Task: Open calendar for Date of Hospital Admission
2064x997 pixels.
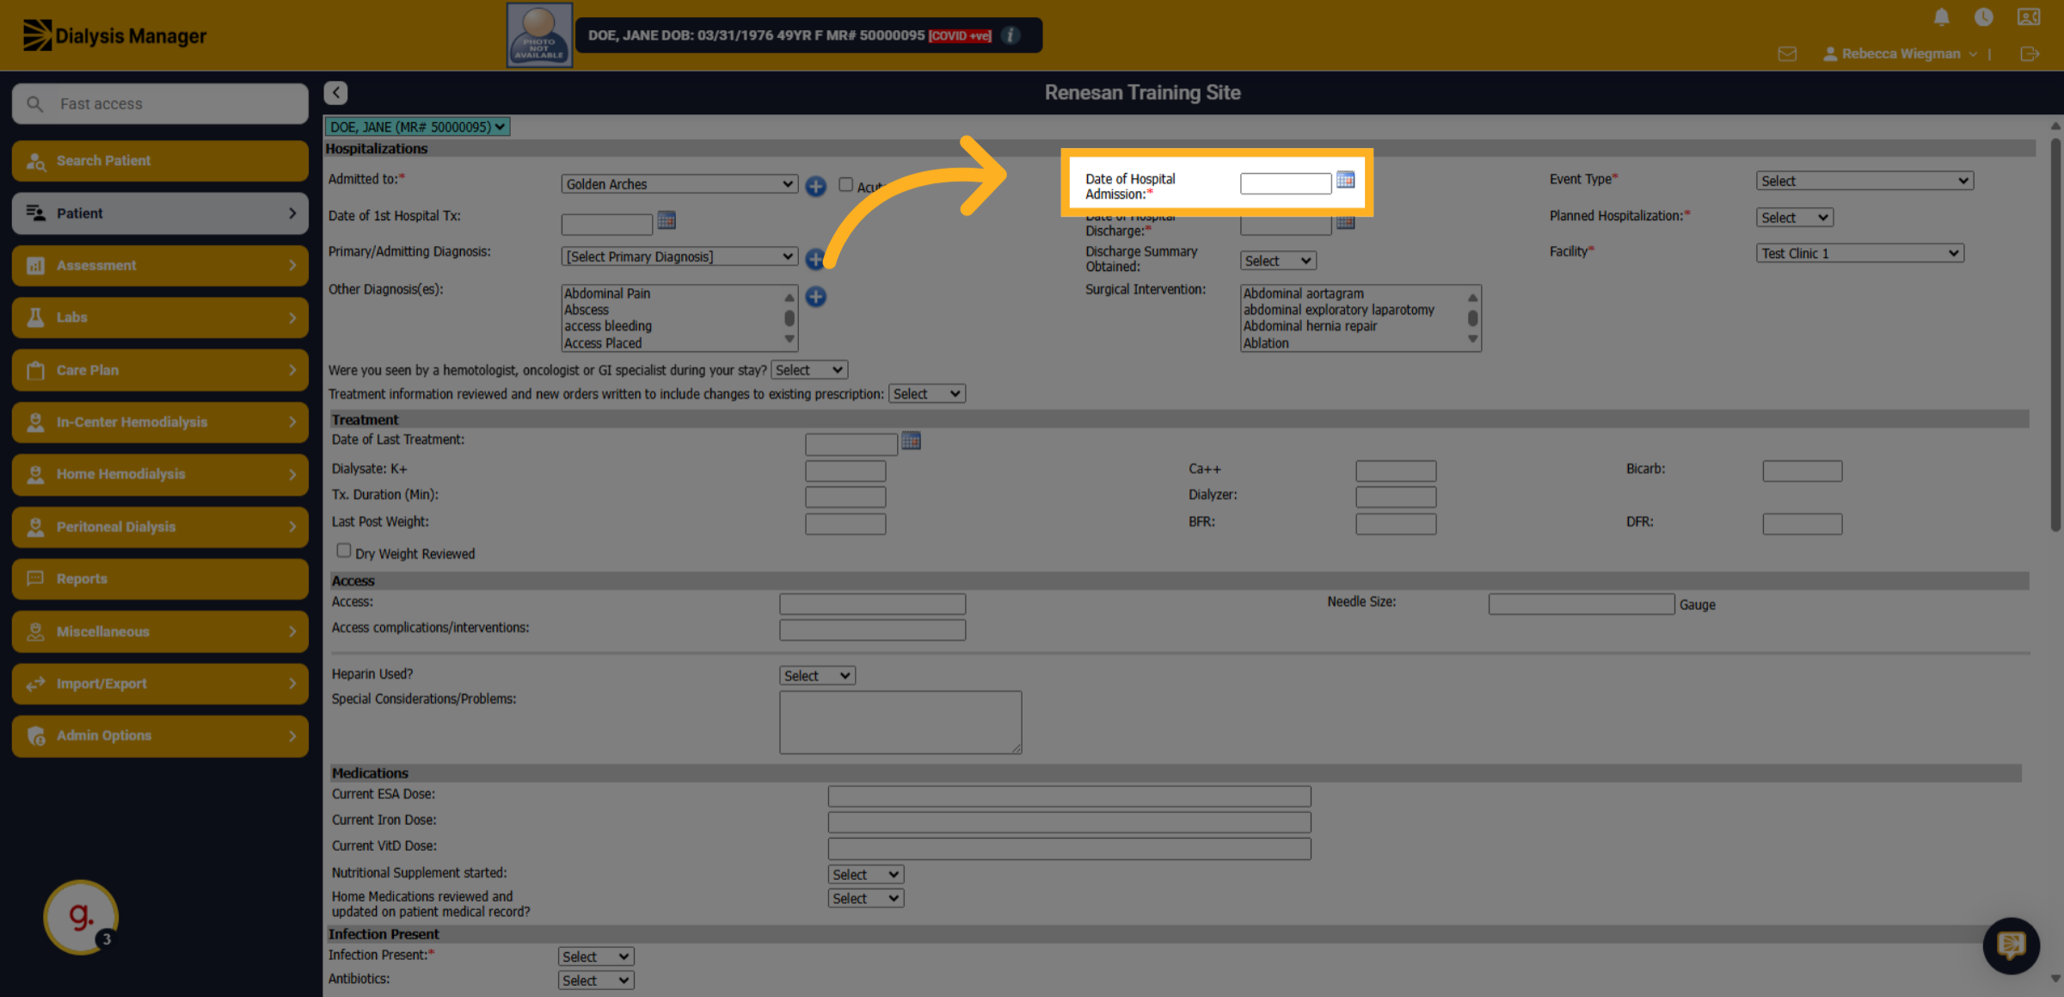Action: [1346, 180]
